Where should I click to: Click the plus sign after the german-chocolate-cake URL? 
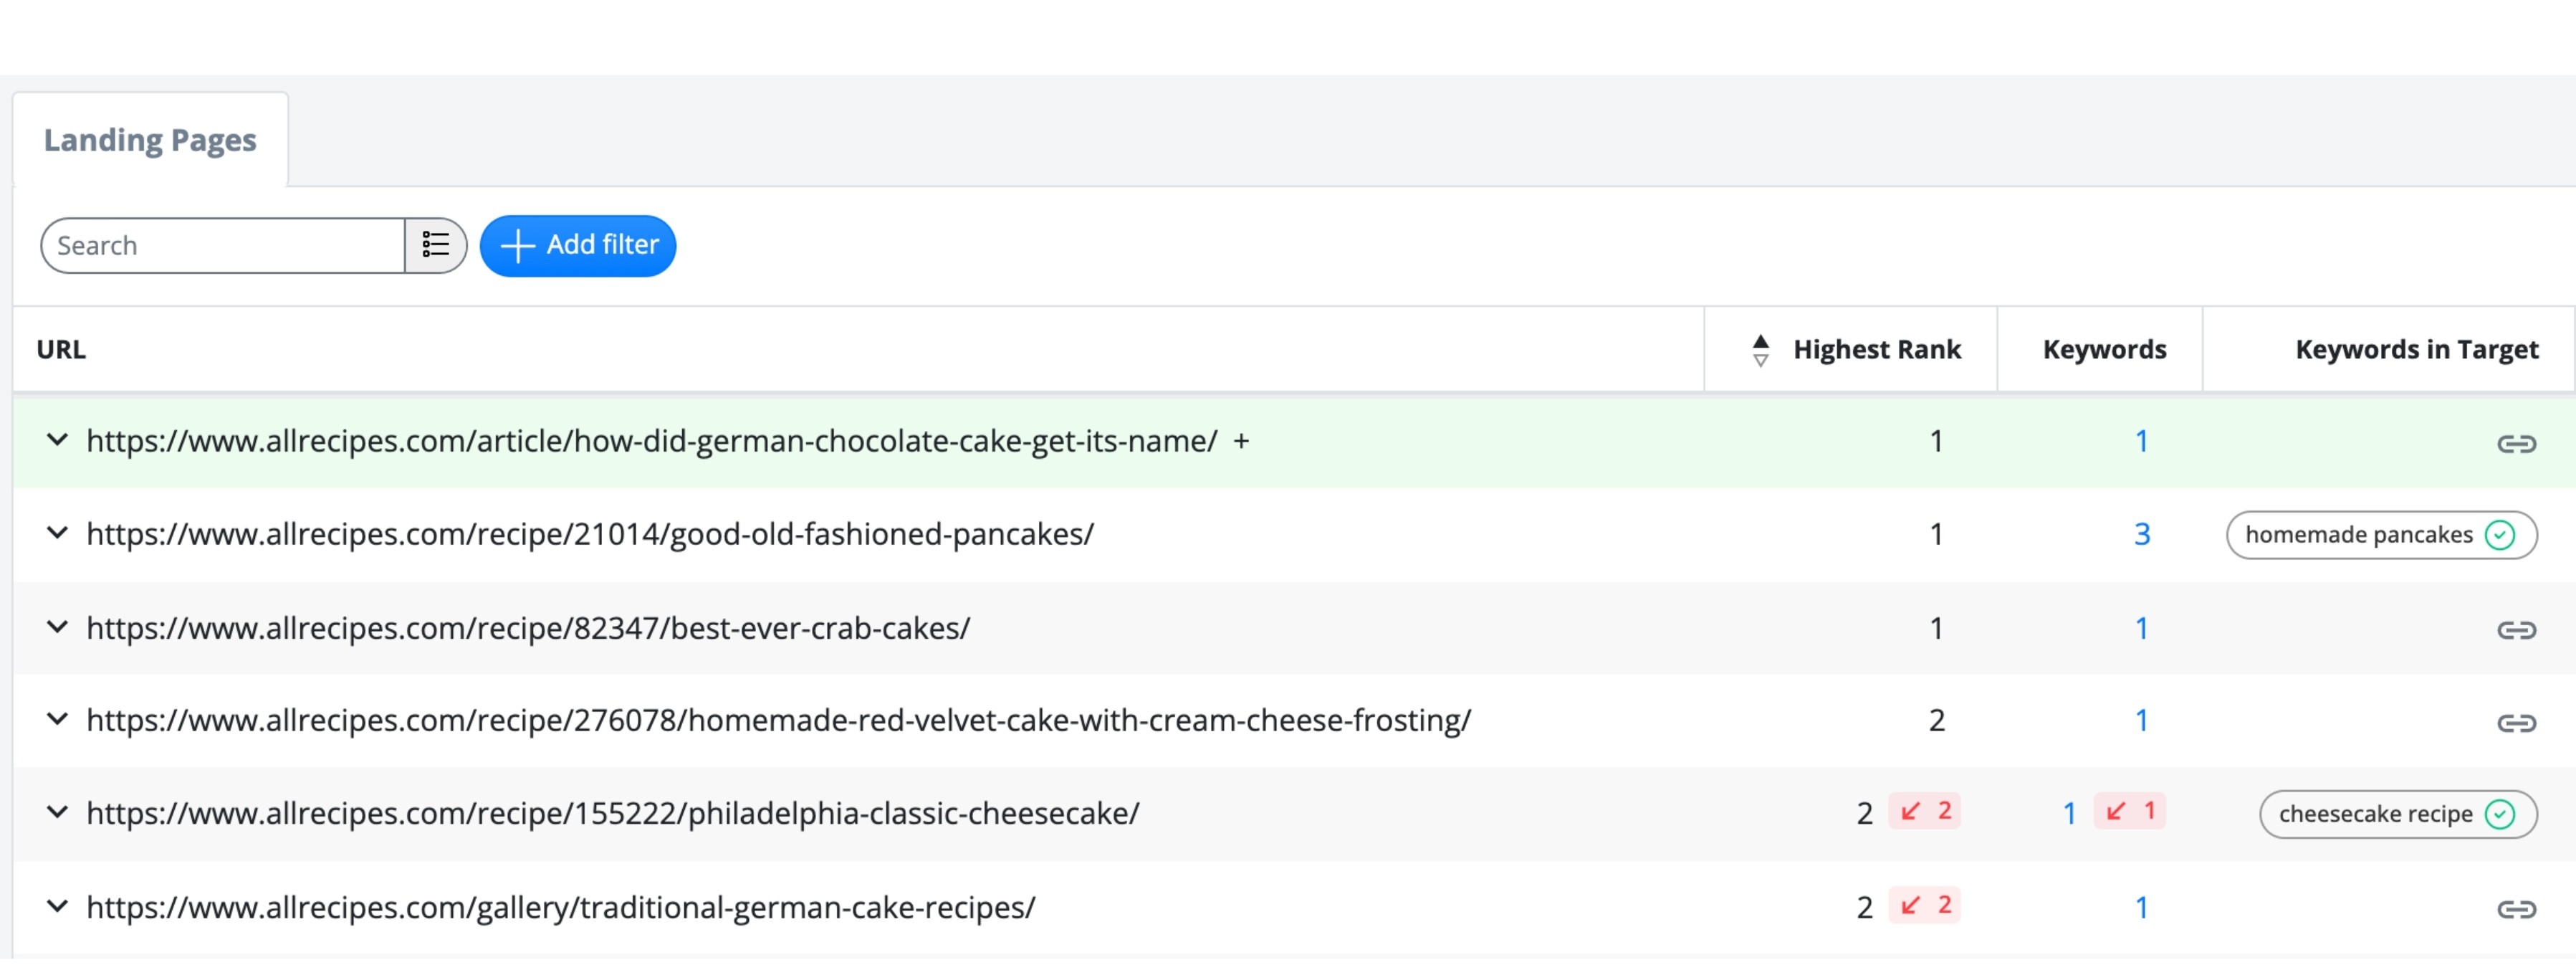tap(1241, 442)
